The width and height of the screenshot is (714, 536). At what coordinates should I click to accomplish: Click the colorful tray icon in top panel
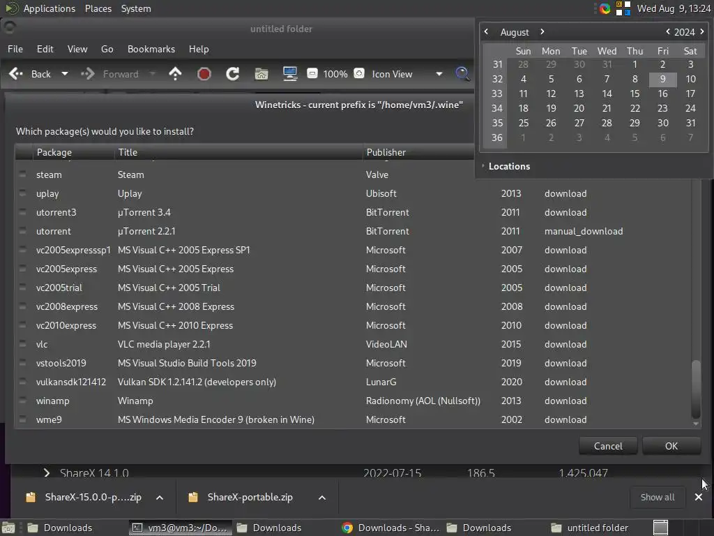605,8
